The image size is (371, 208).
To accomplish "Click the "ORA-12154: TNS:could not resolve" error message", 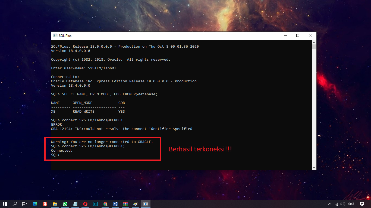I will [x=122, y=129].
